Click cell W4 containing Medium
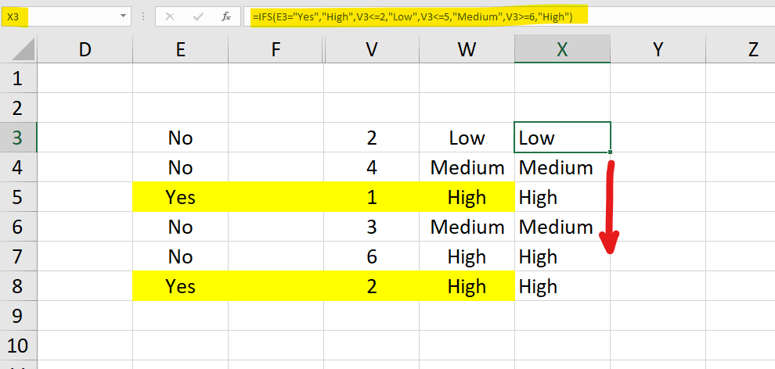The image size is (775, 369). pyautogui.click(x=467, y=168)
